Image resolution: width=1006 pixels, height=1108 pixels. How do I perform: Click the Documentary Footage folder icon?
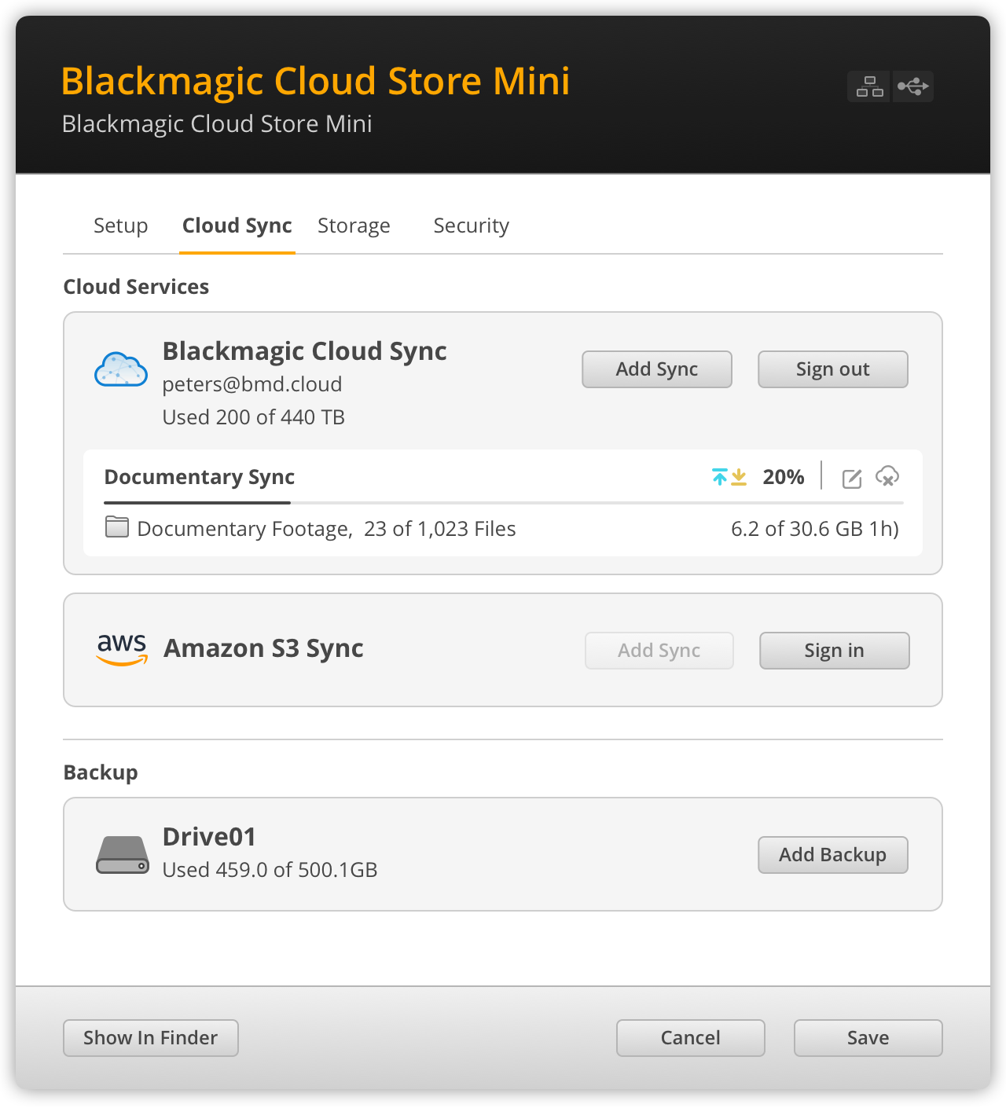(x=116, y=527)
